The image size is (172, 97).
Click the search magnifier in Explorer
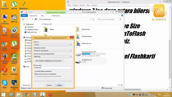tap(120, 19)
